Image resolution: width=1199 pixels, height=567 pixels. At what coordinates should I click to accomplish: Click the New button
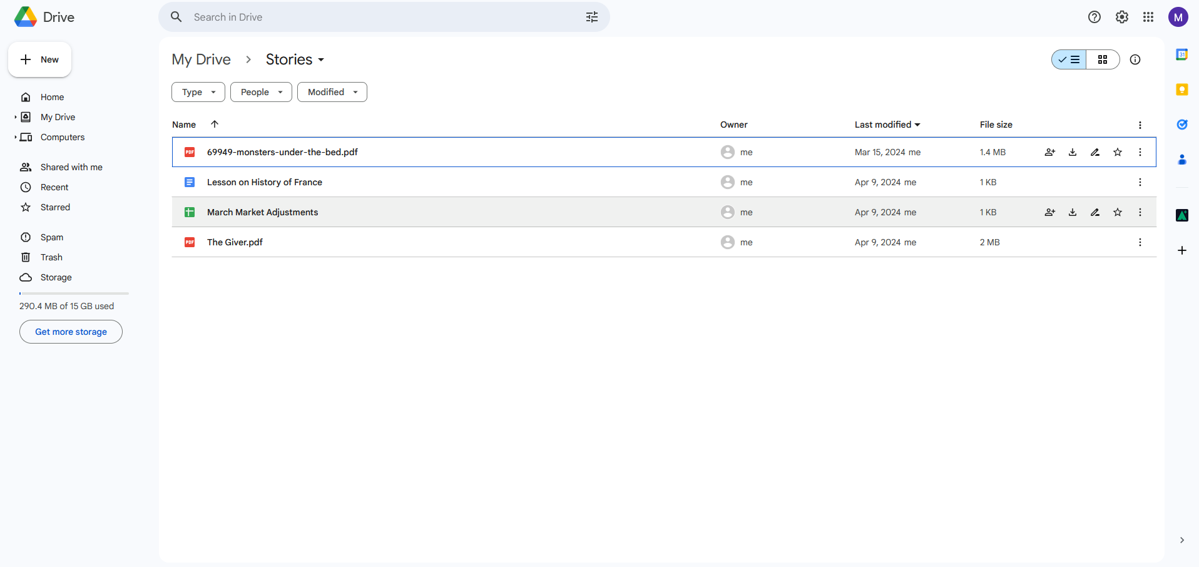click(39, 59)
